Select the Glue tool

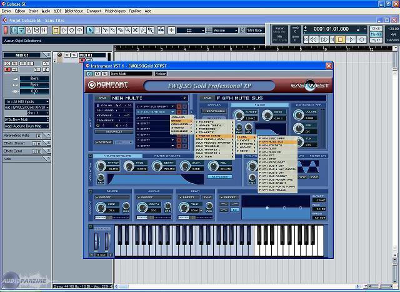[112, 31]
